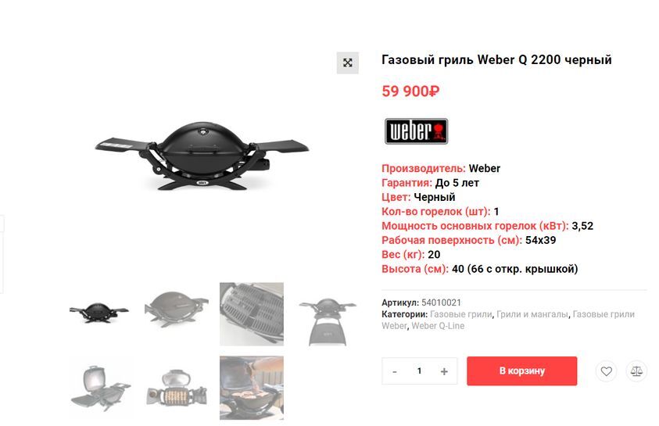
Task: Add product to wishlist with heart icon
Action: (x=606, y=371)
